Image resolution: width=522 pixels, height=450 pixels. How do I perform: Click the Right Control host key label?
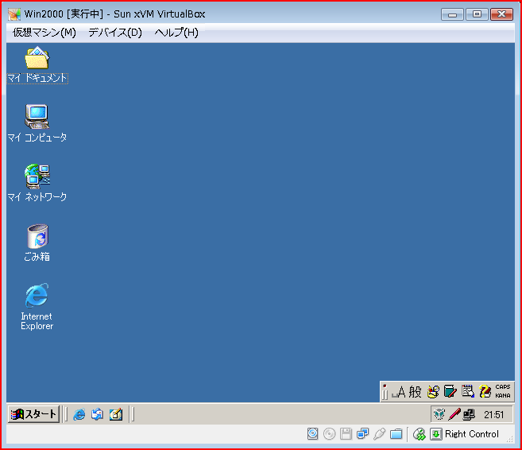tap(472, 434)
